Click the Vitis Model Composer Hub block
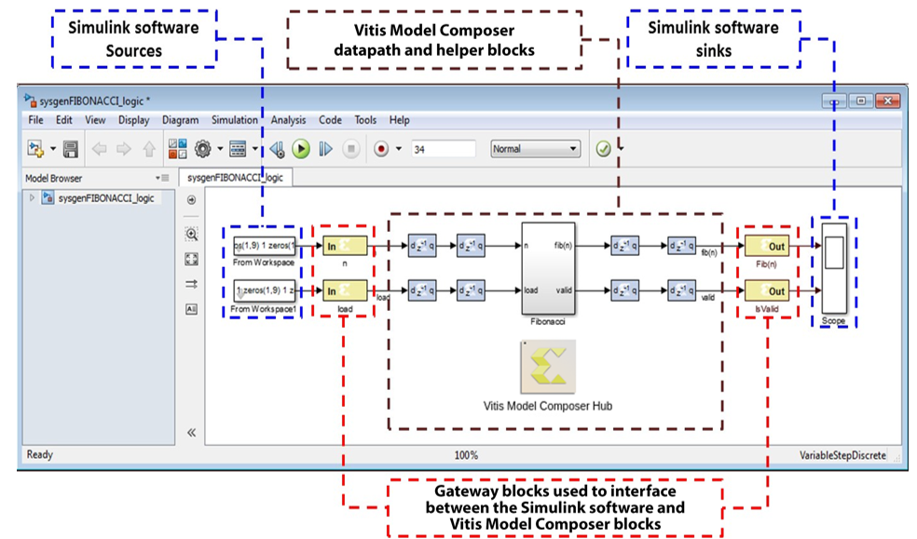This screenshot has height=539, width=917. (x=547, y=368)
